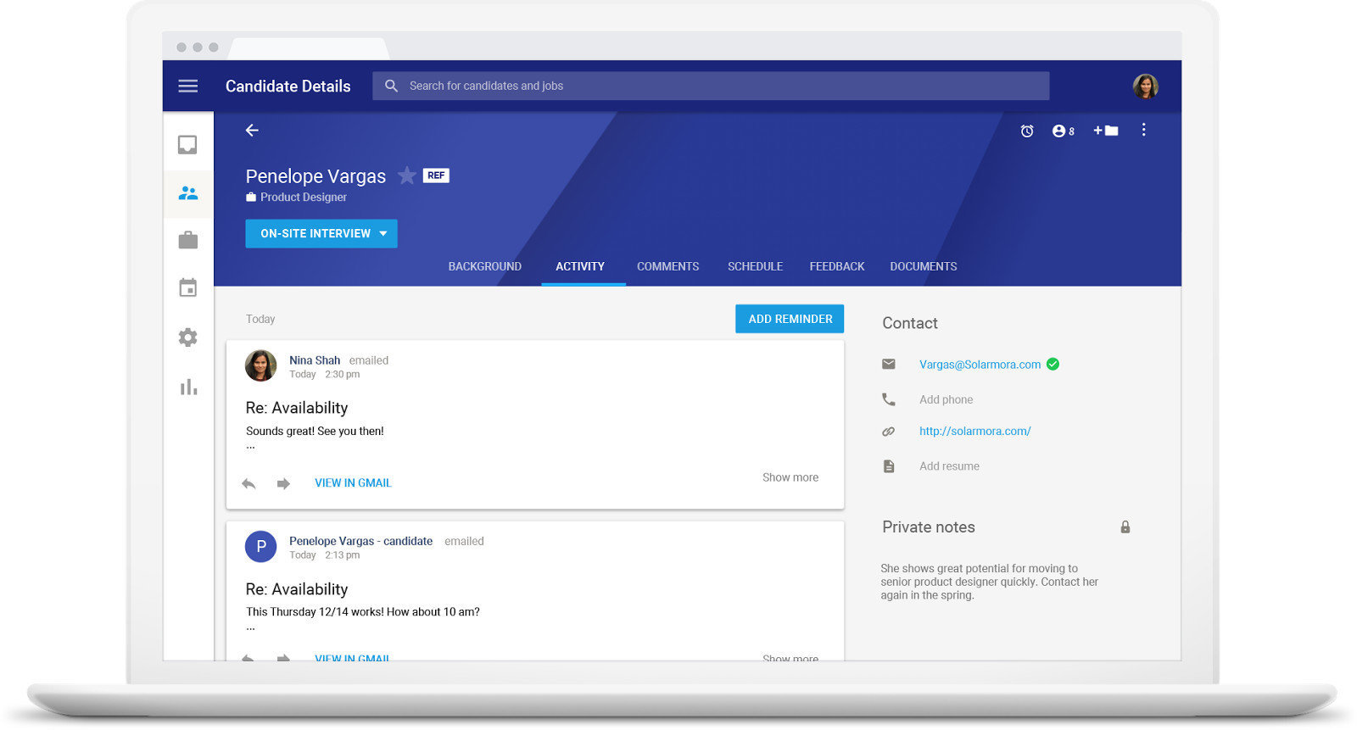Expand Nina Shah's email with Show more

coord(790,477)
